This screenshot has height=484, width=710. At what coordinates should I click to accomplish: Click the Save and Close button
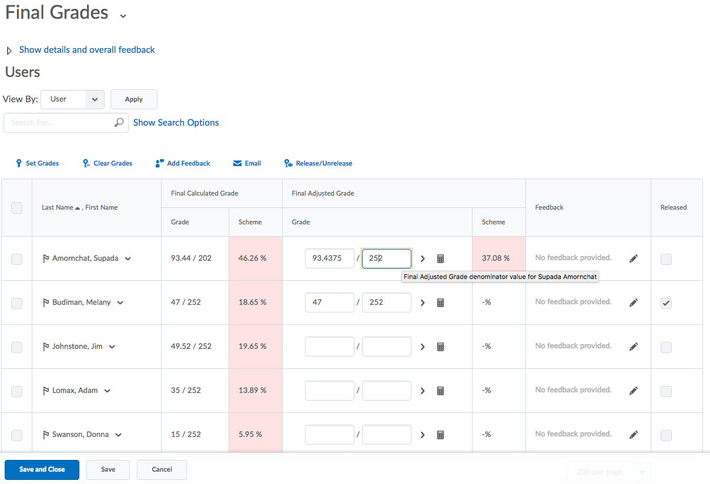coord(41,469)
